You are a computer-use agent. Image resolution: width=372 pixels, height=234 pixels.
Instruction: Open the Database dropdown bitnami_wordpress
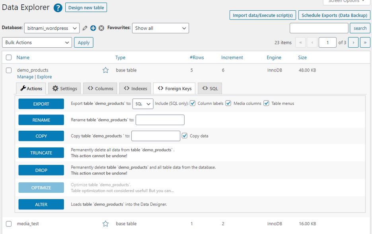click(52, 28)
